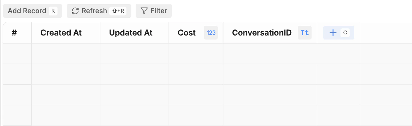This screenshot has height=126, width=412.
Task: Select the ConversationID column header
Action: [262, 33]
